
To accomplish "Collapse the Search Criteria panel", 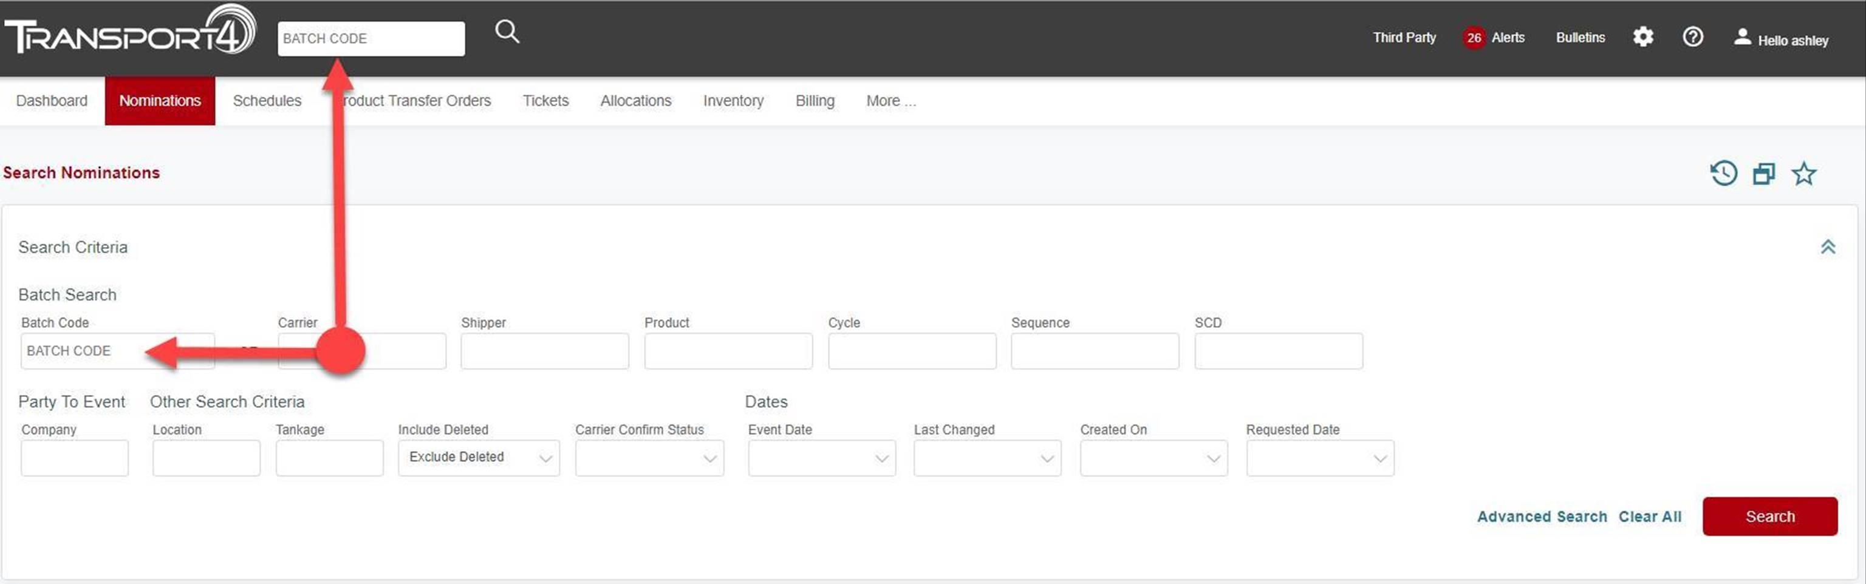I will 1828,248.
